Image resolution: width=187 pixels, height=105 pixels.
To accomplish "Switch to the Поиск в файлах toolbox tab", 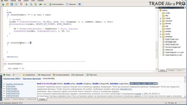I will [18, 99].
